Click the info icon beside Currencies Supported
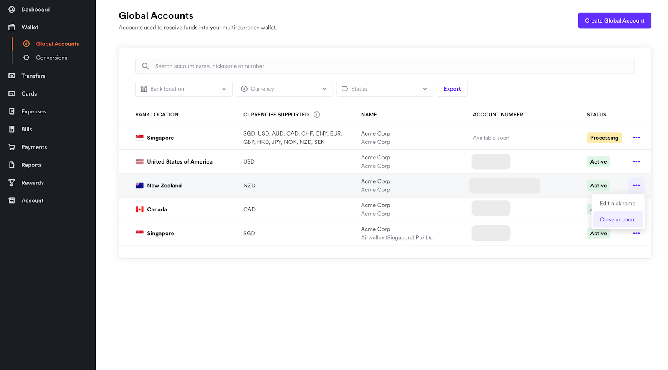This screenshot has width=668, height=370. coord(317,115)
